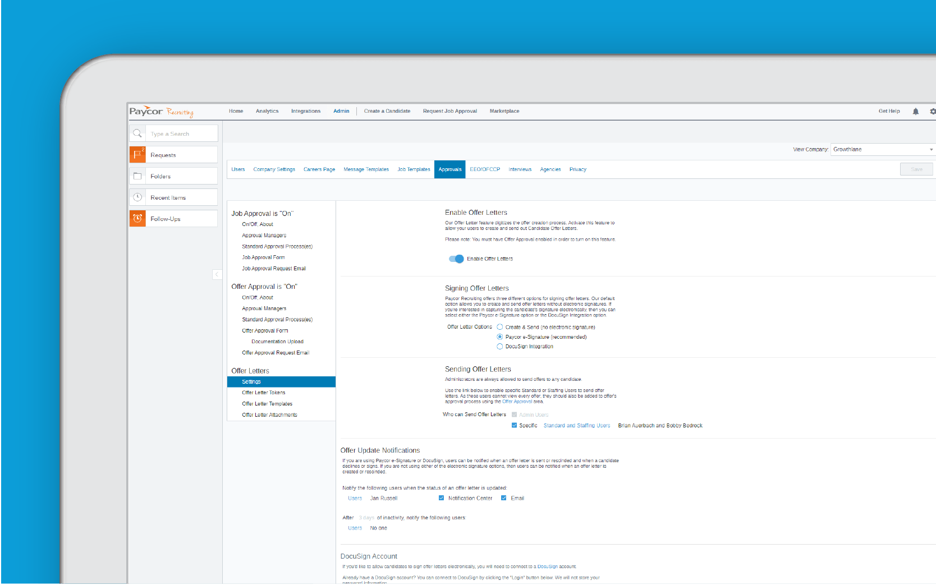Image resolution: width=936 pixels, height=585 pixels.
Task: Open the Integrations menu item
Action: coord(306,111)
